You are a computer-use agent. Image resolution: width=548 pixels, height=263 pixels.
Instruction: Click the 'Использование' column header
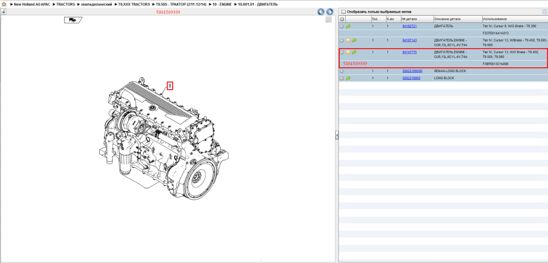point(515,19)
